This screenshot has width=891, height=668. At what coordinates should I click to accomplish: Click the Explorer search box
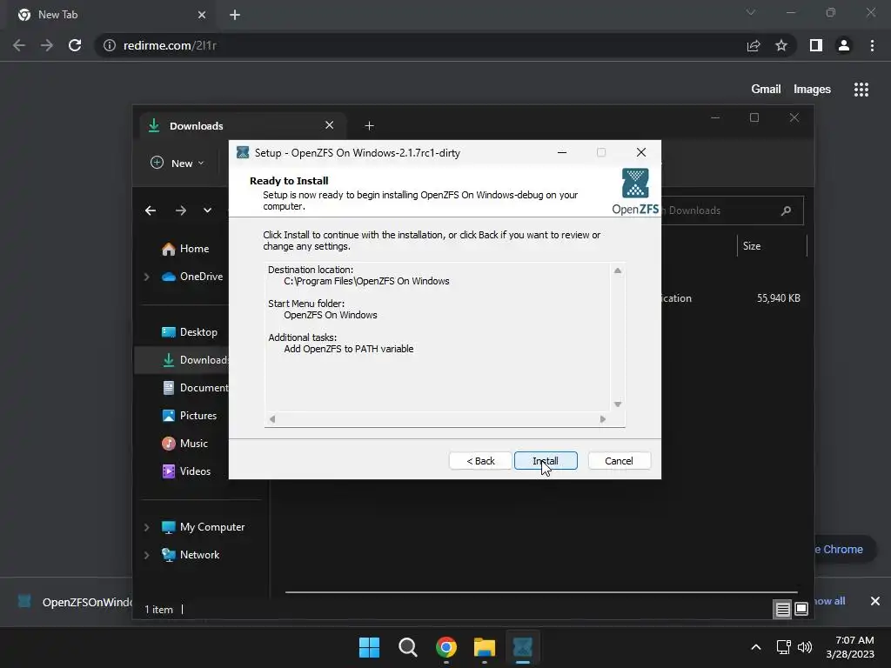[733, 210]
